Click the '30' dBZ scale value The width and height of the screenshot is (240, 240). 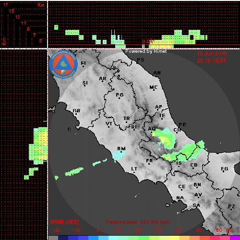click(x=158, y=230)
